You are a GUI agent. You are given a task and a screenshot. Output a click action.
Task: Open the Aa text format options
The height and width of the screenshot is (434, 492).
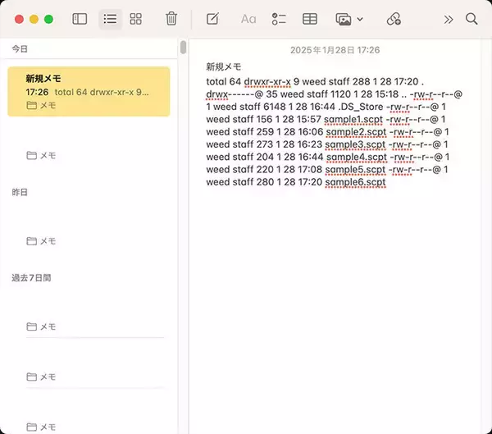click(x=248, y=19)
